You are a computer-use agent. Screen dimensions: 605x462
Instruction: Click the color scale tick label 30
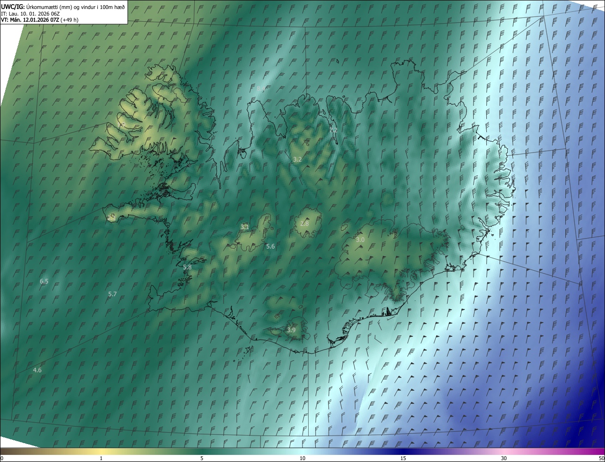(504, 459)
